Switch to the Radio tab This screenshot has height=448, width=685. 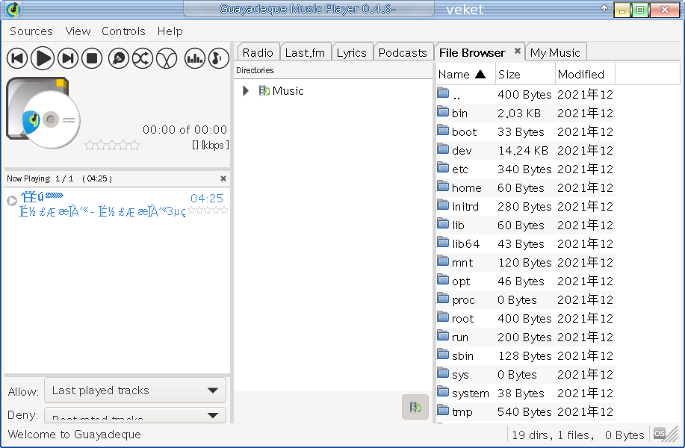pyautogui.click(x=258, y=52)
